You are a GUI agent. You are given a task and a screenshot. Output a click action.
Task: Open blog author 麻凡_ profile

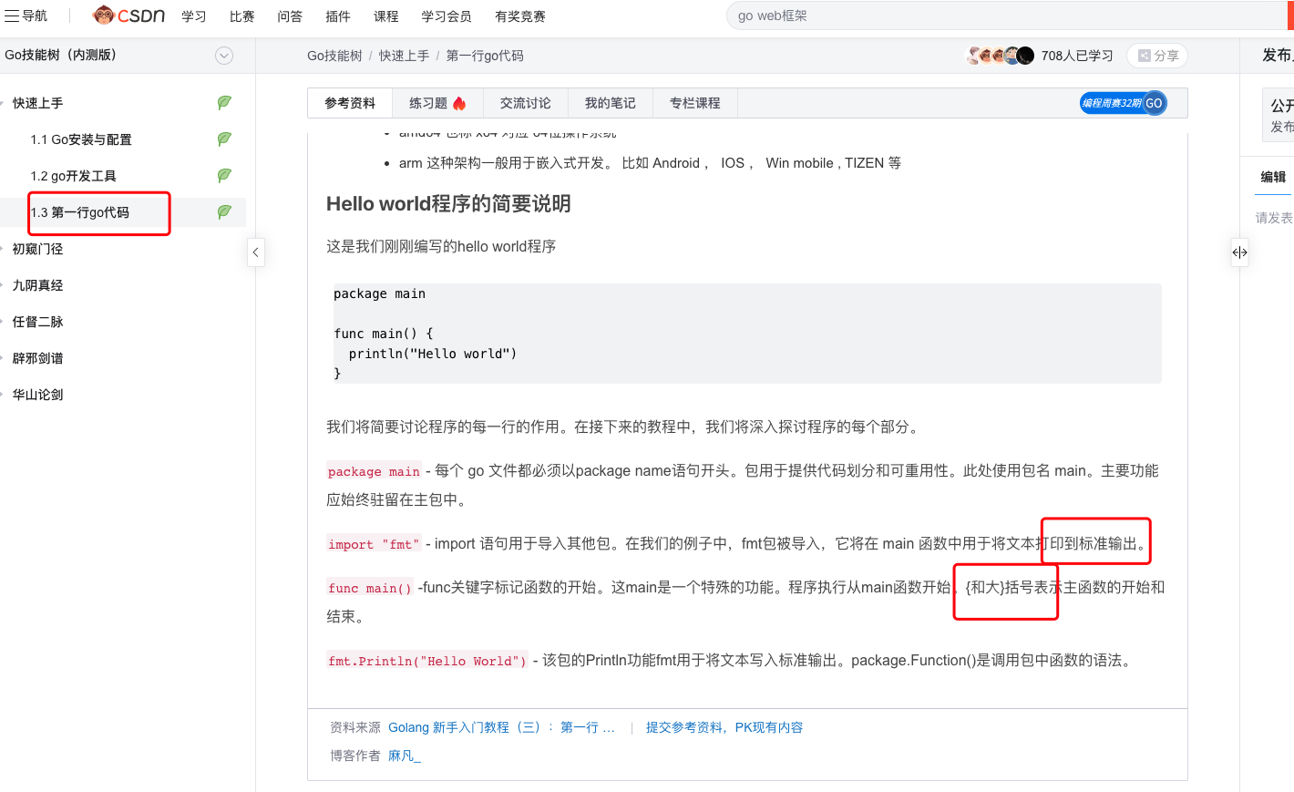[x=405, y=756]
